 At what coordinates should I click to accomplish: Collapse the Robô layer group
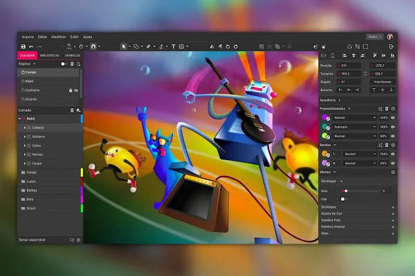19,119
